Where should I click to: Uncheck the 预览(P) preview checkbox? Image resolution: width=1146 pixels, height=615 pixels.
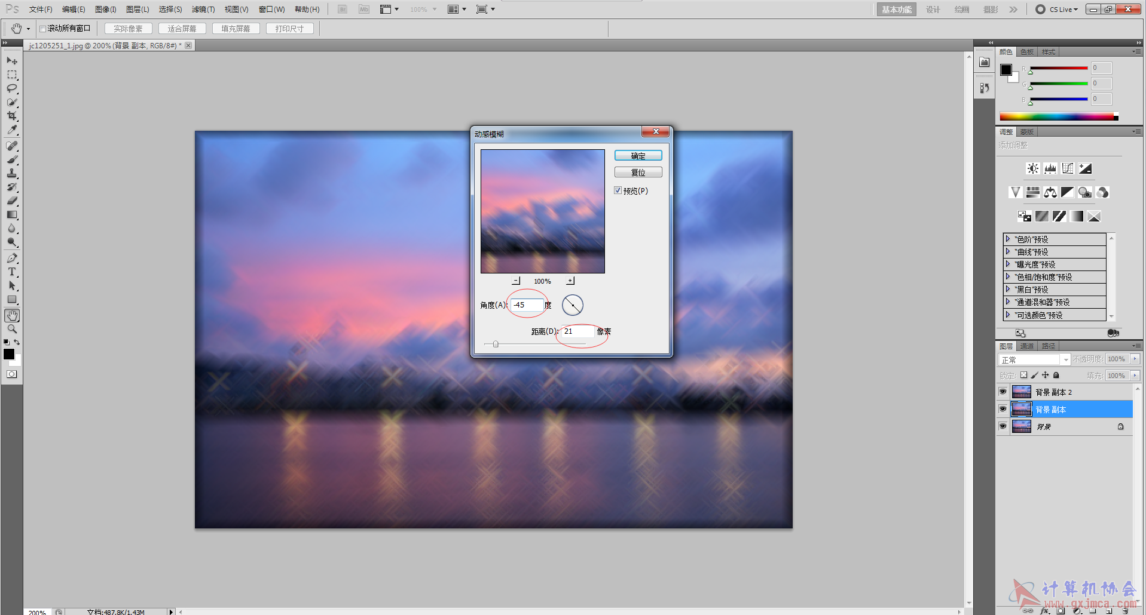coord(618,190)
